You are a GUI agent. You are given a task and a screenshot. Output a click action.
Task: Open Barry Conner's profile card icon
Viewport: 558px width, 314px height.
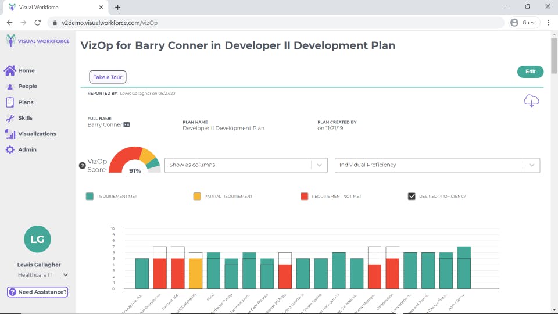pyautogui.click(x=127, y=124)
